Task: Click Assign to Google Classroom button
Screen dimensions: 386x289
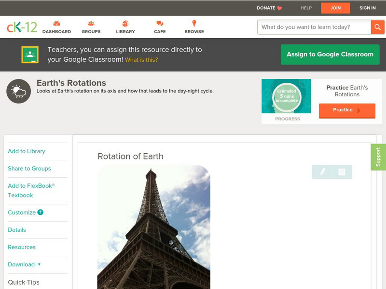Action: click(330, 54)
